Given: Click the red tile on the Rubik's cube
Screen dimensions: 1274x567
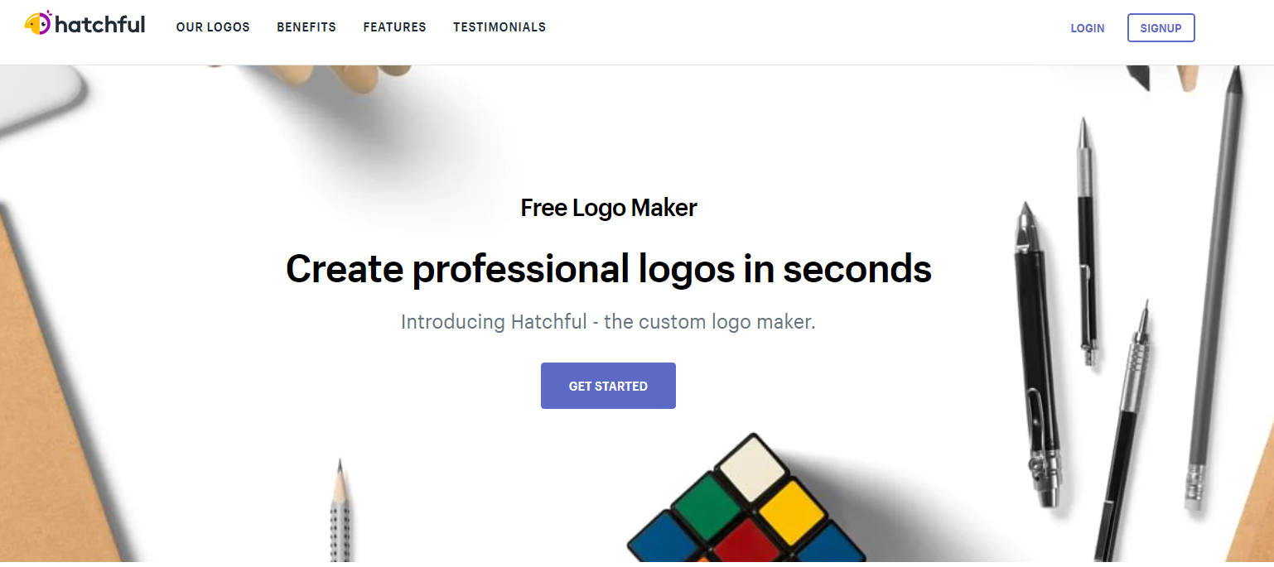Looking at the screenshot, I should pos(749,541).
